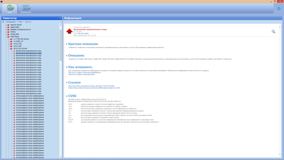Click the tree view icon beside Сортировка
Image resolution: width=284 pixels, height=160 pixels.
3,22
